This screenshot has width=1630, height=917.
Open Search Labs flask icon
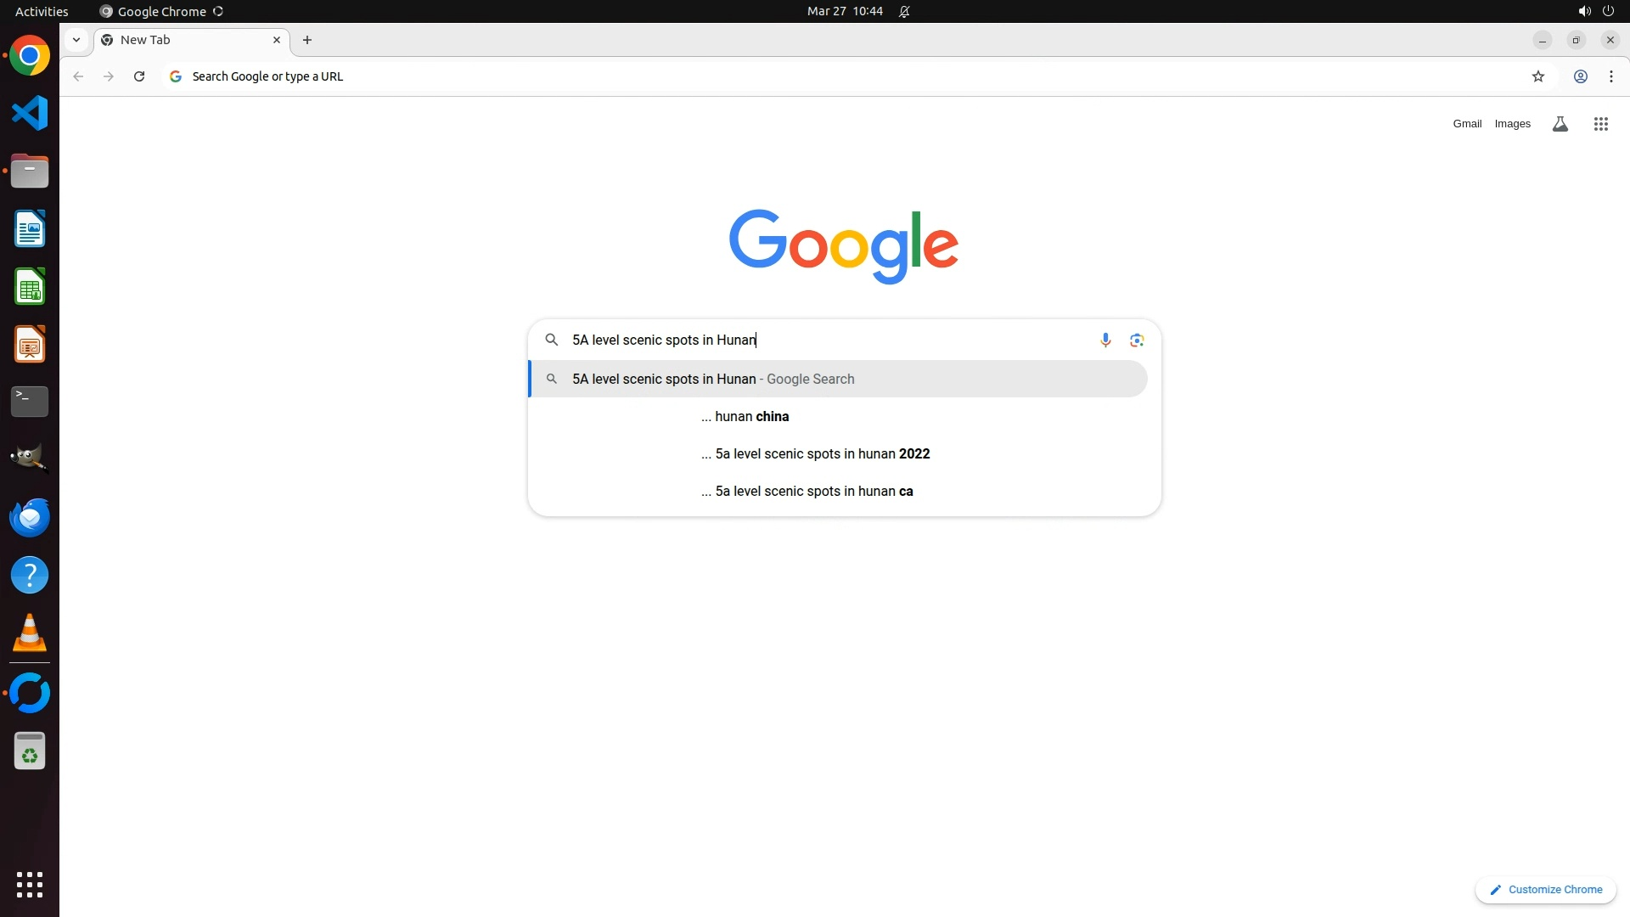tap(1560, 124)
